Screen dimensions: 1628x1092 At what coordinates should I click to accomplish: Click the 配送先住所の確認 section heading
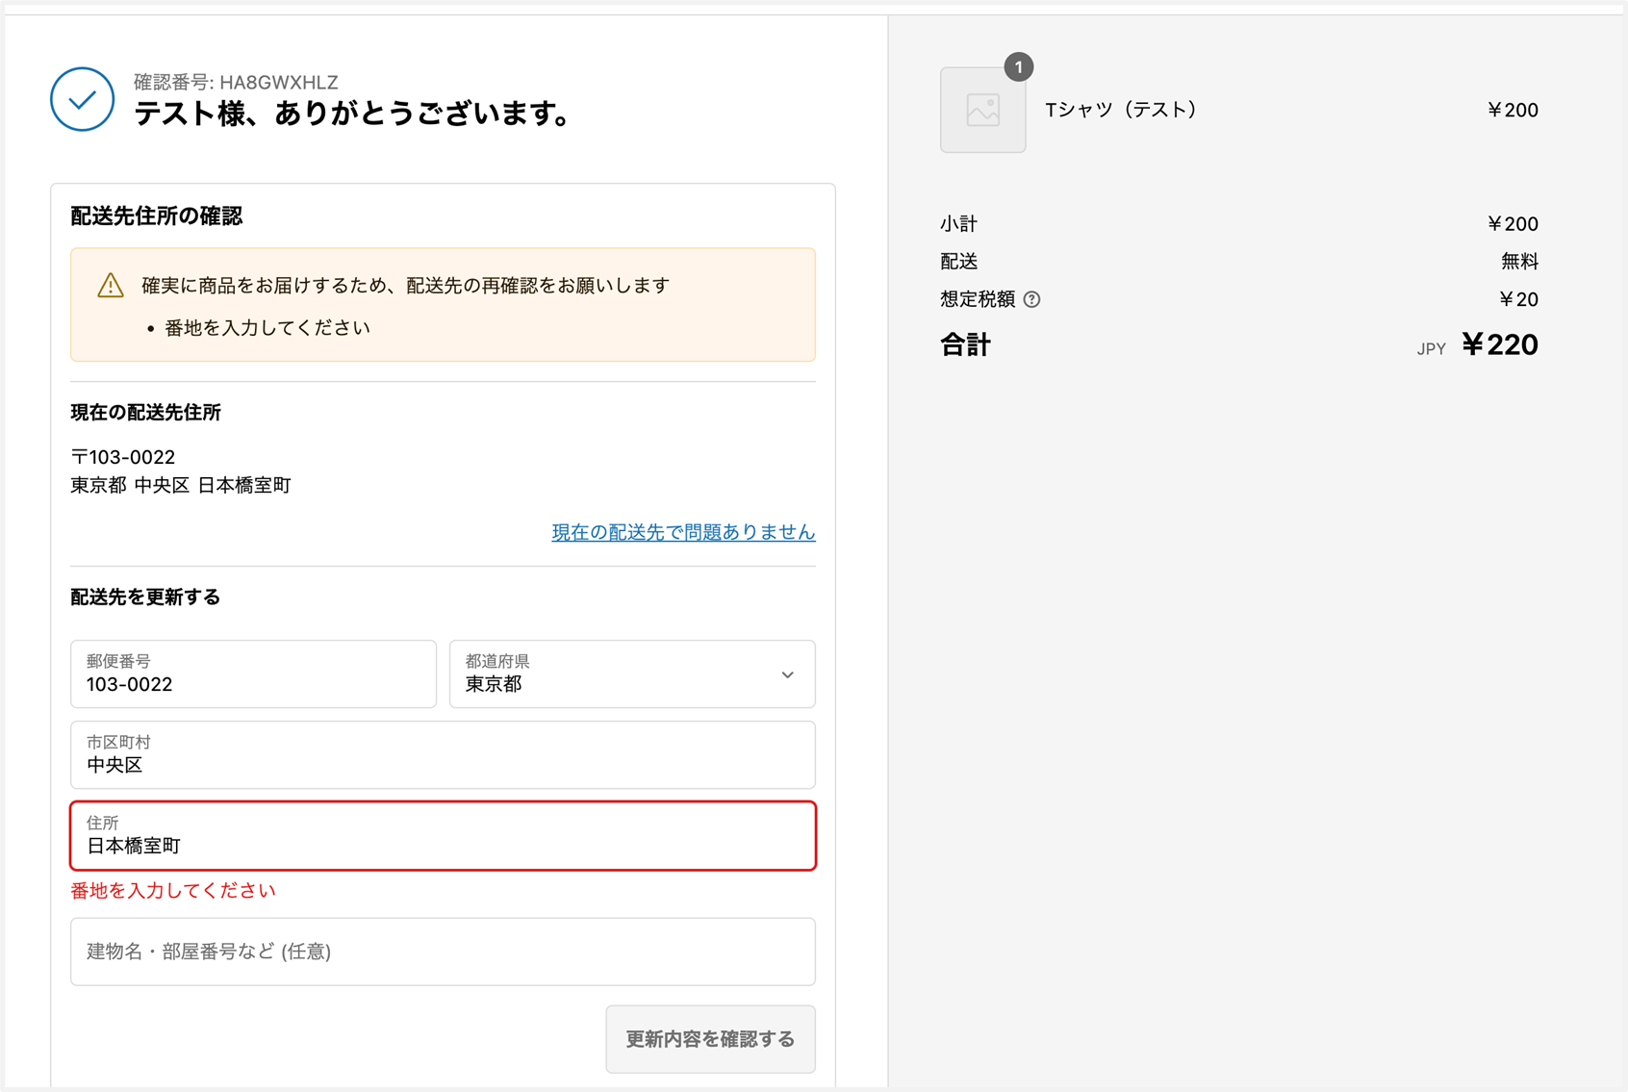coord(157,216)
